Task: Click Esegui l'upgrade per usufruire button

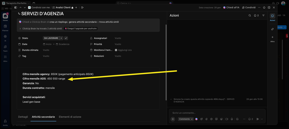Action: [81, 29]
